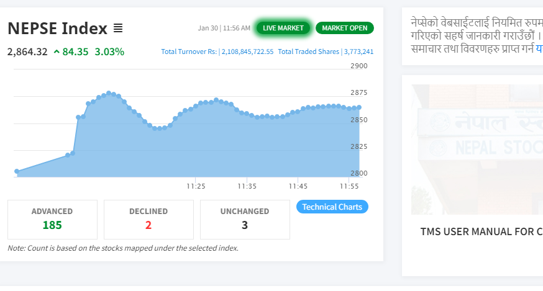The width and height of the screenshot is (543, 291).
Task: Click the 11:45 time axis label
Action: [x=298, y=187]
